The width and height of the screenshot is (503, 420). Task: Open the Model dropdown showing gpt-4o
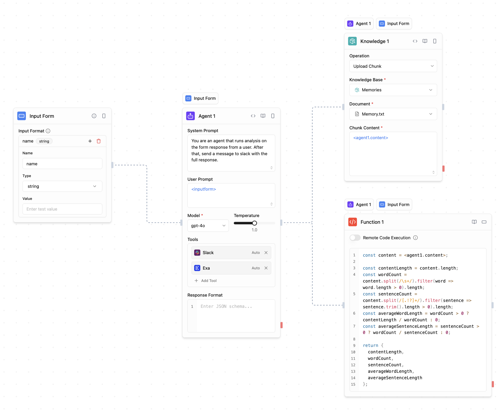click(x=208, y=225)
